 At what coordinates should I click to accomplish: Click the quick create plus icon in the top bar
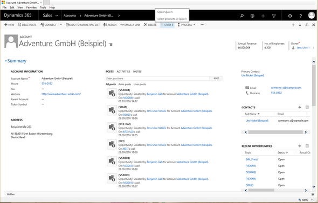[x=263, y=16]
